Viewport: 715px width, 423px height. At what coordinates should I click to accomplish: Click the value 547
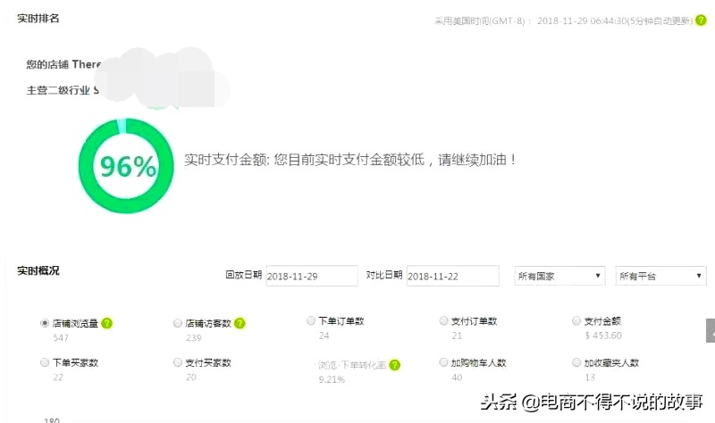[61, 338]
